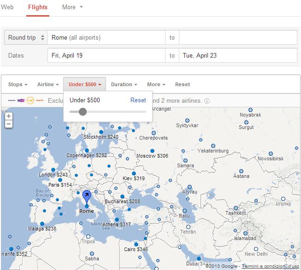Viewport: 301px width, 270px height.
Task: Click the Tripoli airport marker
Action: 89,237
